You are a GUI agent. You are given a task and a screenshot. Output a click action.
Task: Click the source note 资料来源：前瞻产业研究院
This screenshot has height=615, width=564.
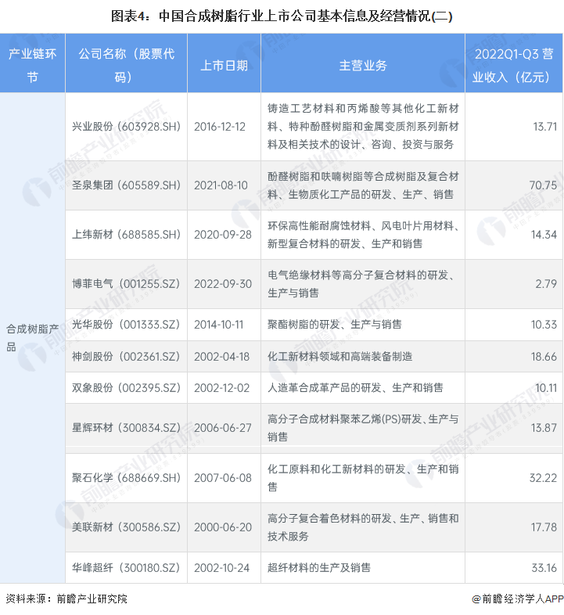coord(66,599)
